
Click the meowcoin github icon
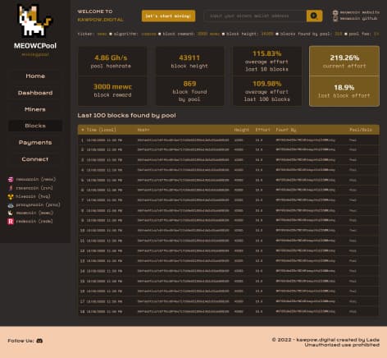point(335,19)
